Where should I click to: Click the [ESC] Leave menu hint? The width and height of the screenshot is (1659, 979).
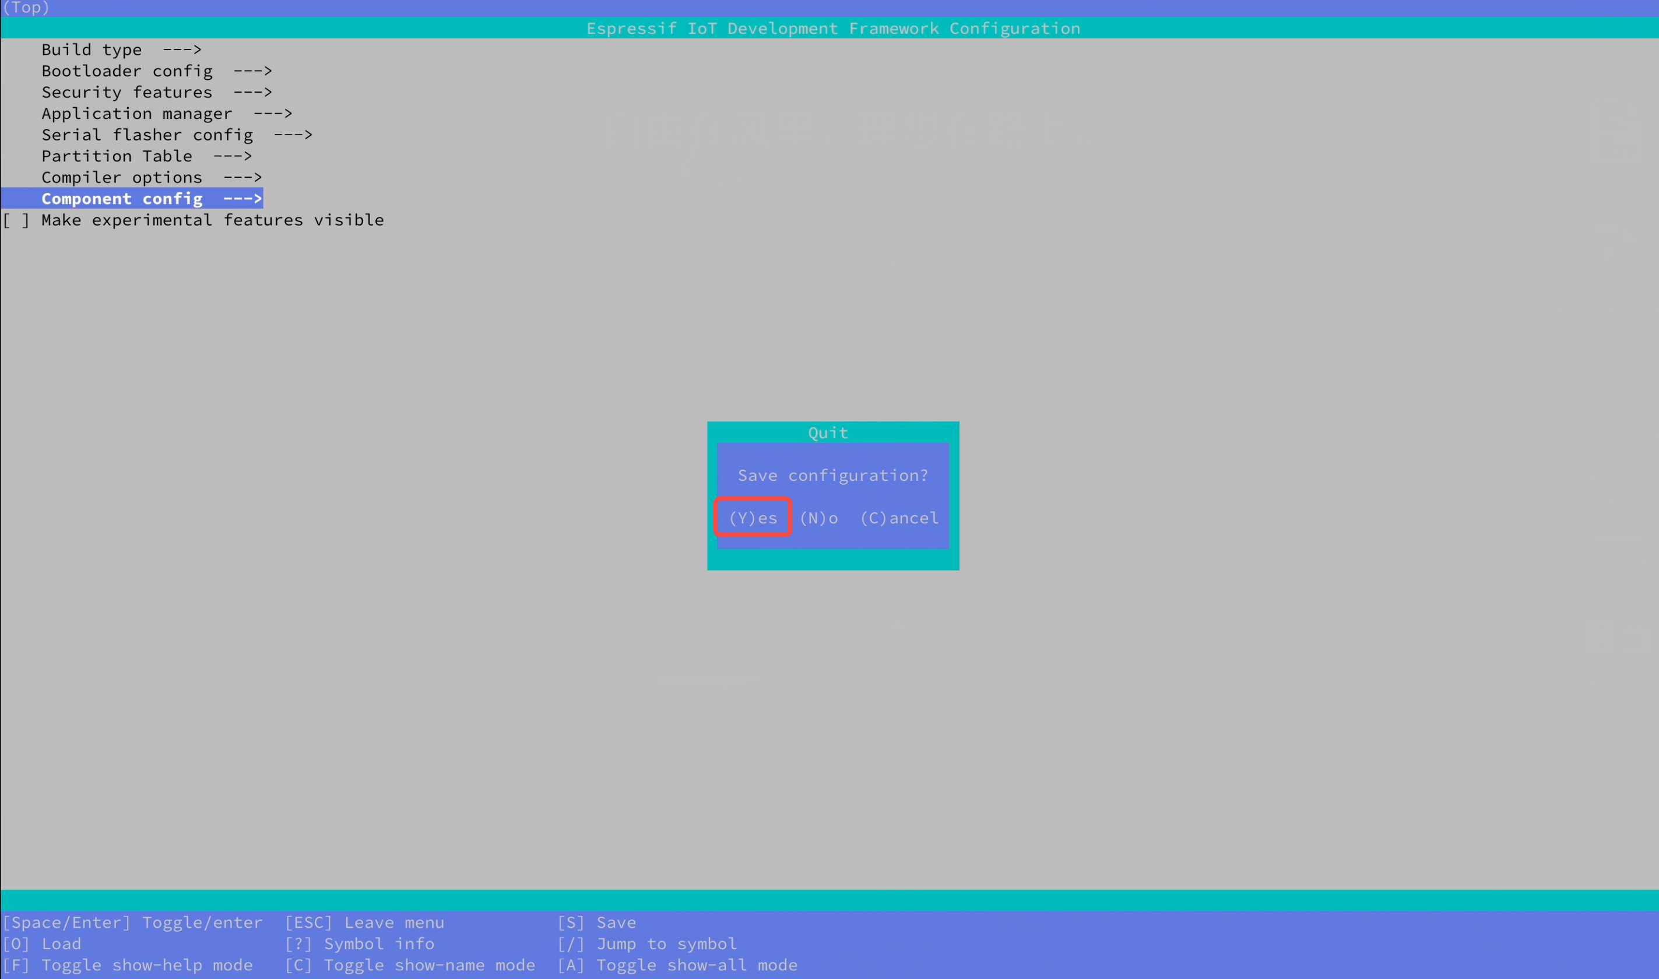(x=364, y=922)
